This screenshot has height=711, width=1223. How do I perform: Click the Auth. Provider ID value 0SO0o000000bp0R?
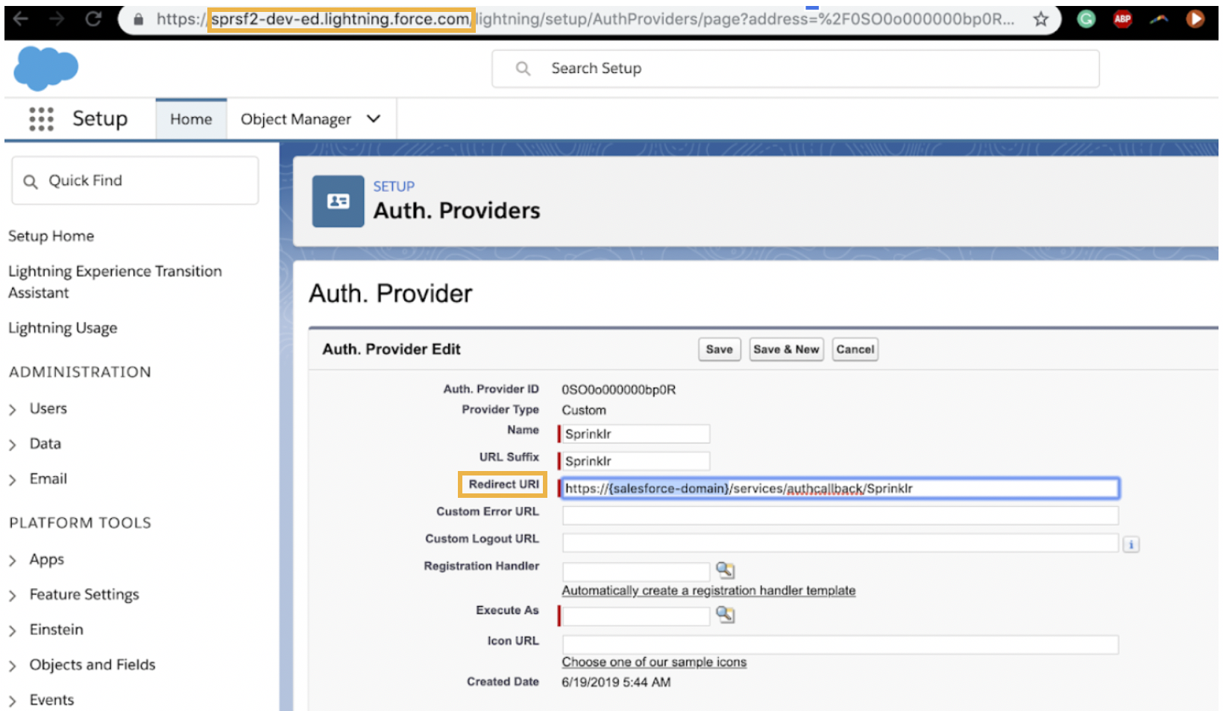click(619, 390)
